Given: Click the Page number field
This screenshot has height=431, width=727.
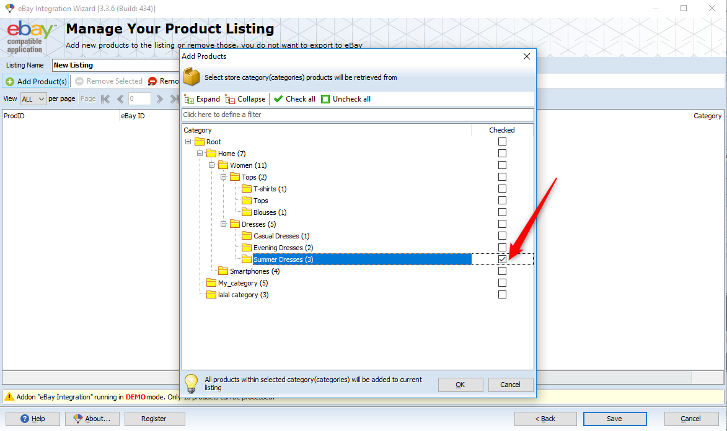Looking at the screenshot, I should 139,98.
